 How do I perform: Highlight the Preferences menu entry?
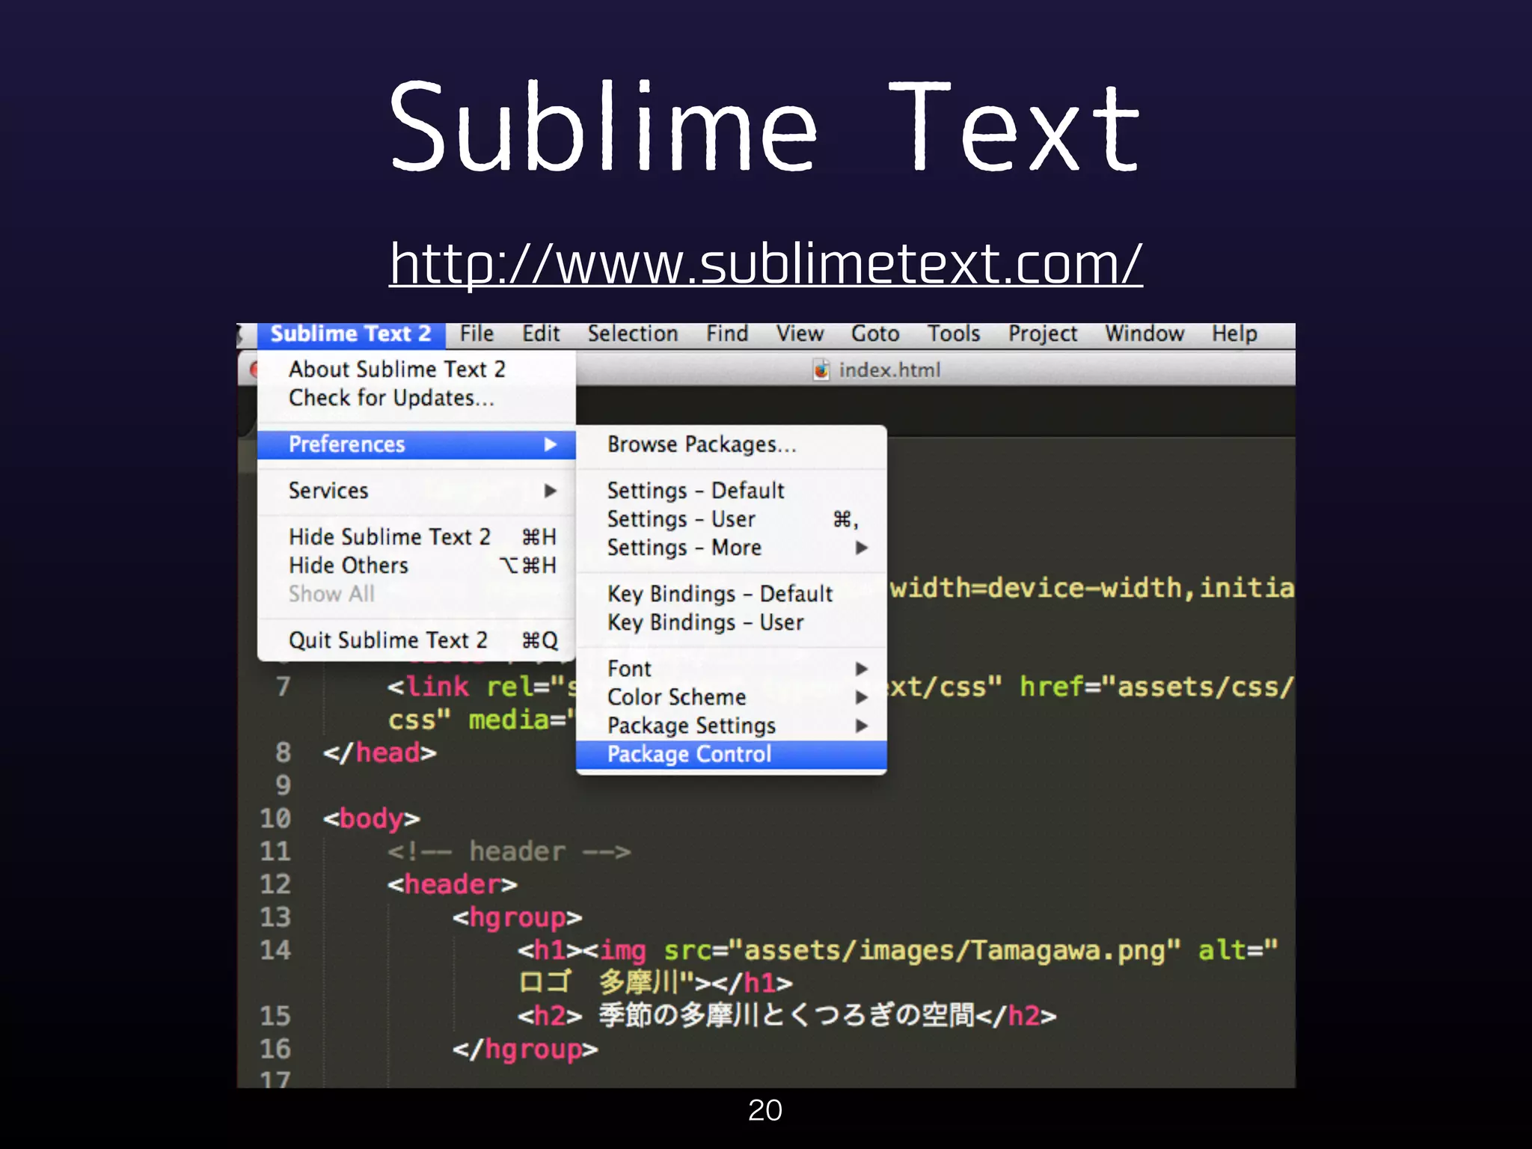point(417,444)
